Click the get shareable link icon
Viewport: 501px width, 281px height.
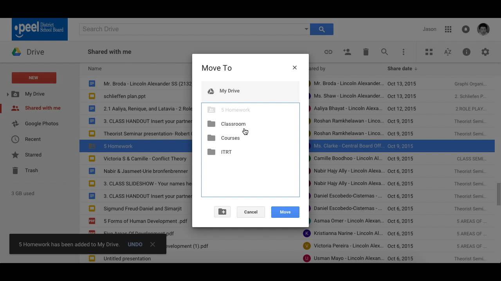(328, 52)
